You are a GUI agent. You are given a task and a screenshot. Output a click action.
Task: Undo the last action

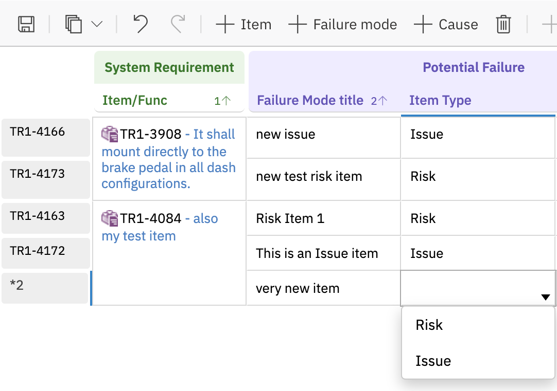tap(140, 24)
